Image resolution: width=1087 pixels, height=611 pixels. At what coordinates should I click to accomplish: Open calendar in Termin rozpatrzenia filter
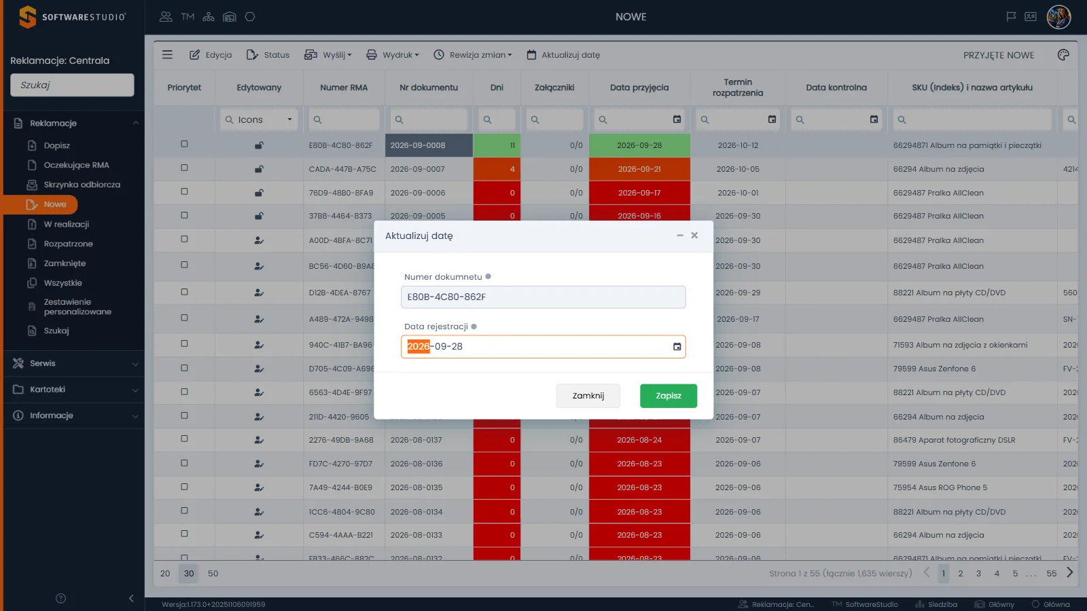tap(772, 119)
